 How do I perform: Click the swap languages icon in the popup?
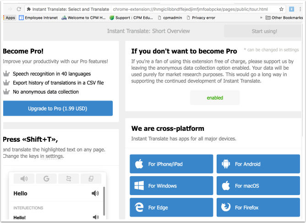coord(69,178)
